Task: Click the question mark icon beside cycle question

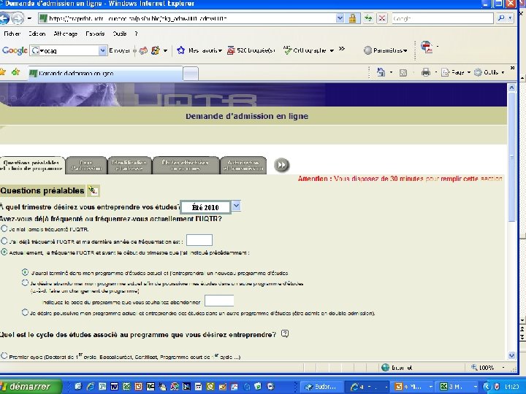Action: click(285, 333)
